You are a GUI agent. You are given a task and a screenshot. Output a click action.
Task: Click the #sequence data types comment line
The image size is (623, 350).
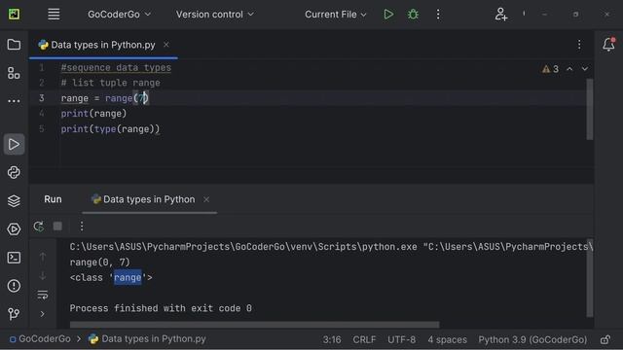pyautogui.click(x=116, y=67)
